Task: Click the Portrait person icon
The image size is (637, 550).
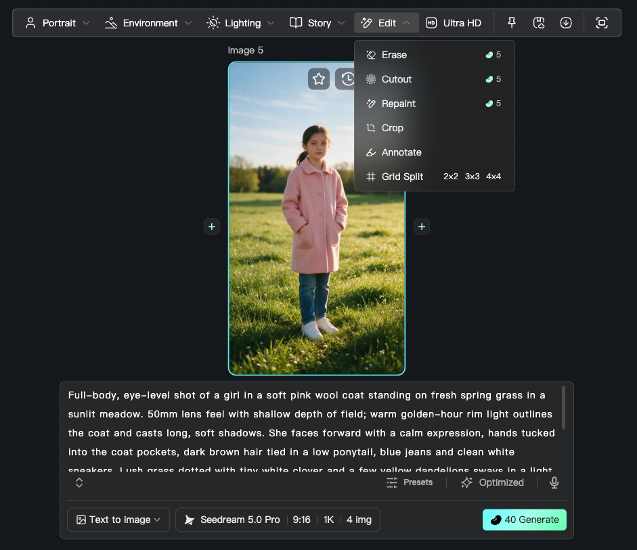Action: pos(30,23)
